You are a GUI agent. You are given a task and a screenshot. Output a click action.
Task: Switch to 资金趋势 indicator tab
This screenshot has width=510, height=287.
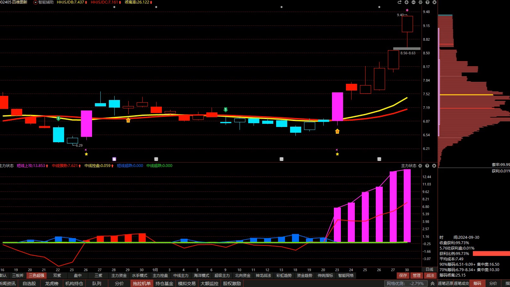pyautogui.click(x=305, y=276)
